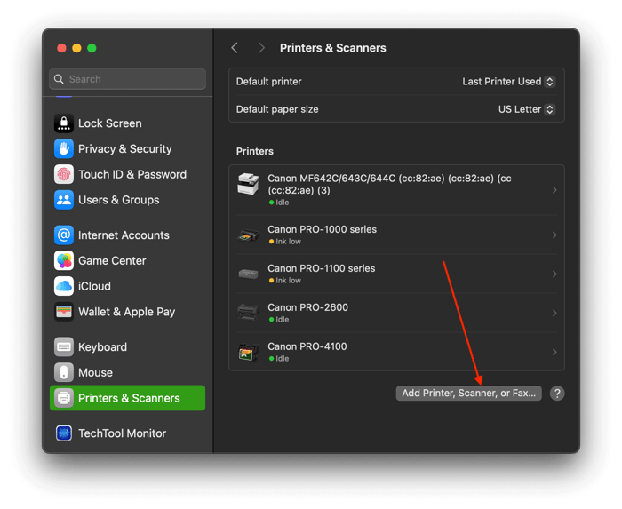Screen dimensions: 622x509
Task: Zoom window with the green button
Action: click(x=92, y=48)
